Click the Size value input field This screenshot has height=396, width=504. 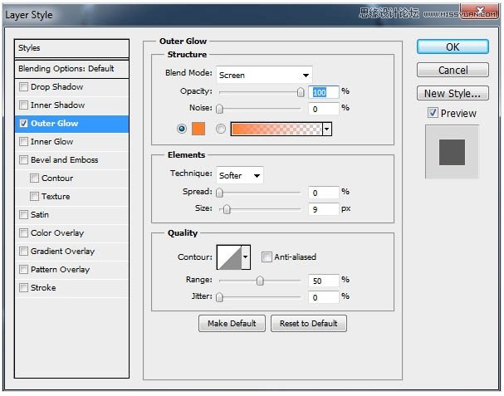click(324, 209)
